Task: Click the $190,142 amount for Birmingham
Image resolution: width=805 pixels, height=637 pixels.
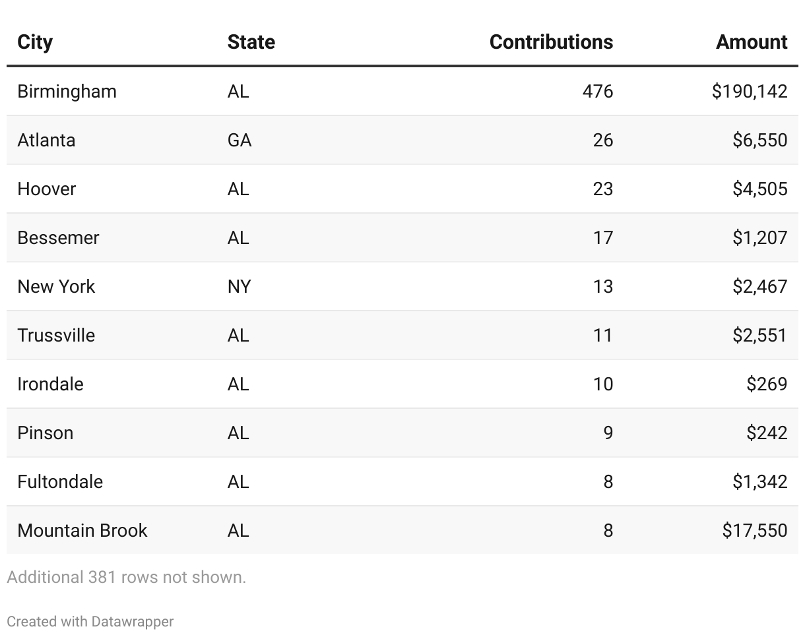Action: [x=750, y=91]
